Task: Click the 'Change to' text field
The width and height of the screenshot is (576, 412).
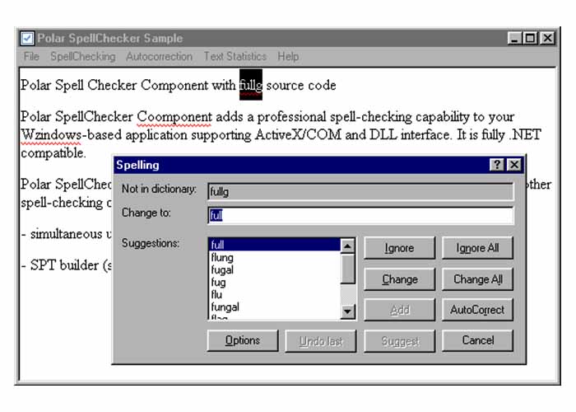Action: point(360,216)
